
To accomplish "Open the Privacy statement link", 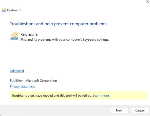I will [x=22, y=86].
